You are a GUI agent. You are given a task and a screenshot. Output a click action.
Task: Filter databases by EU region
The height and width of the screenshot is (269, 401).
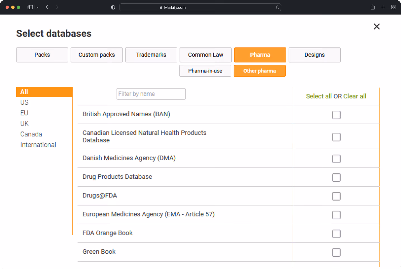tap(24, 113)
